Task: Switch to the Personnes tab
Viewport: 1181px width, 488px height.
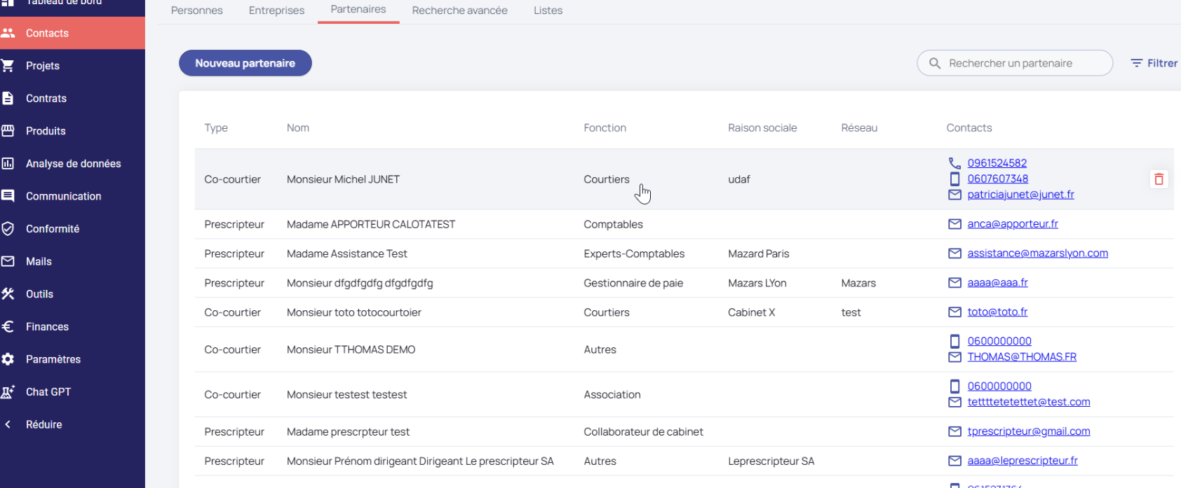Action: (196, 11)
